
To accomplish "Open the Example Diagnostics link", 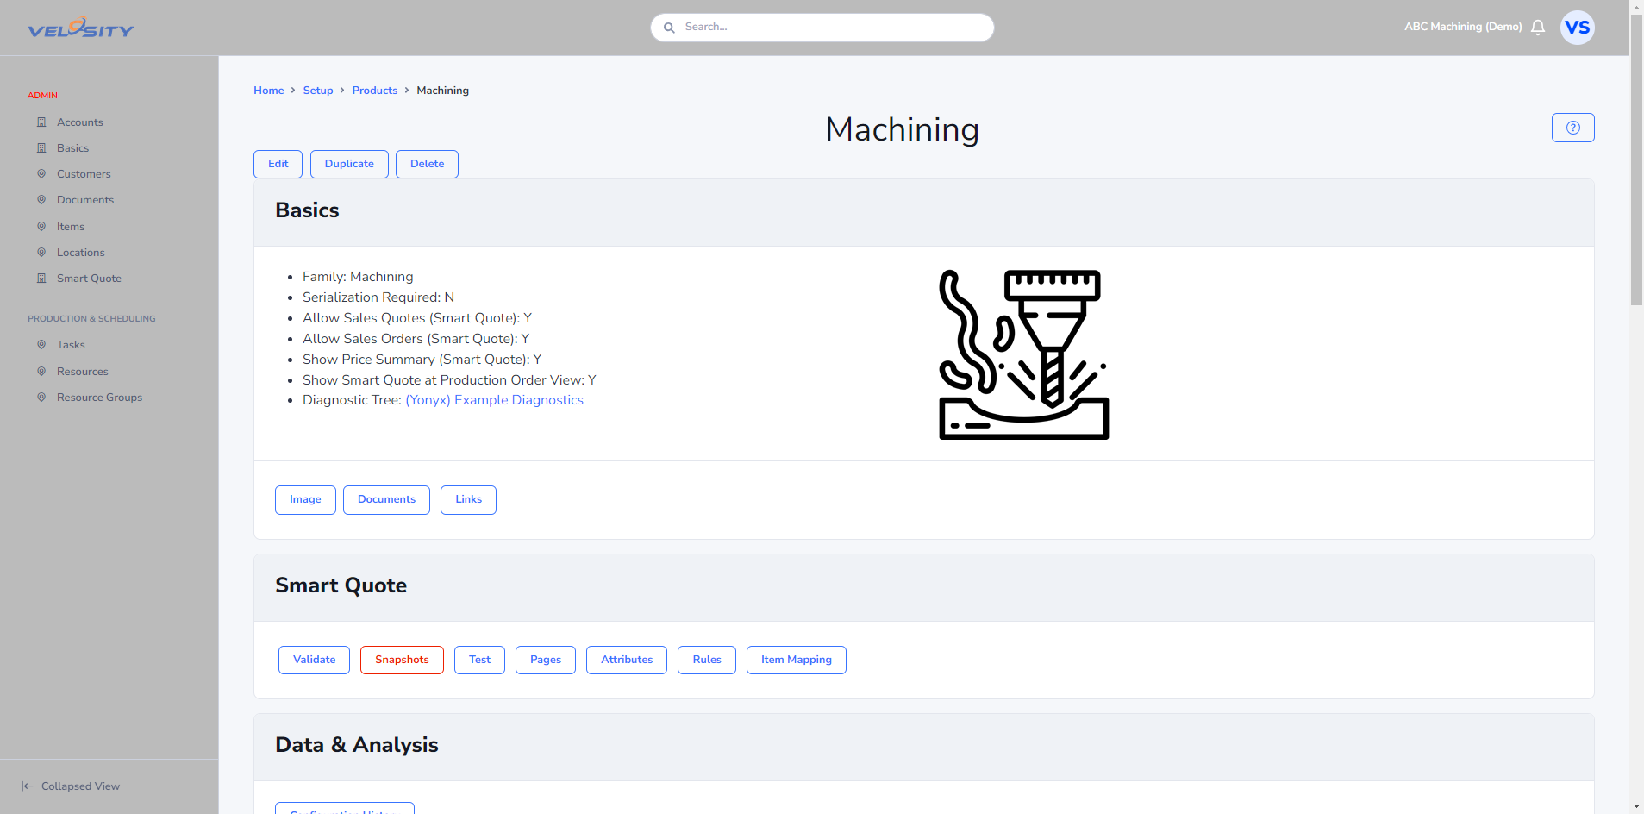I will pos(494,400).
